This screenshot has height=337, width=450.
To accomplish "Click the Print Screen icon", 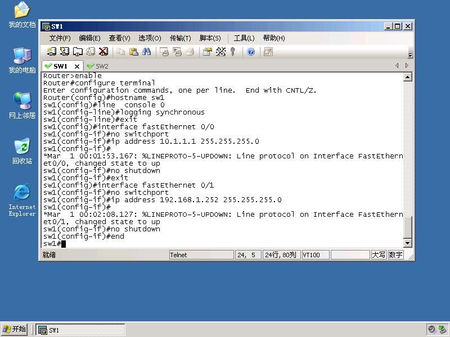I will 164,52.
